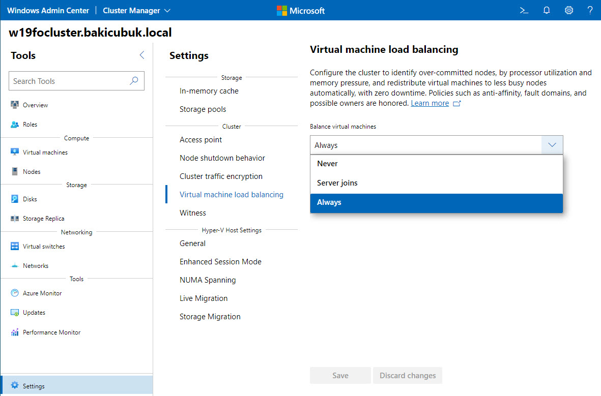Click the Microsoft logo
The width and height of the screenshot is (601, 396).
point(300,11)
